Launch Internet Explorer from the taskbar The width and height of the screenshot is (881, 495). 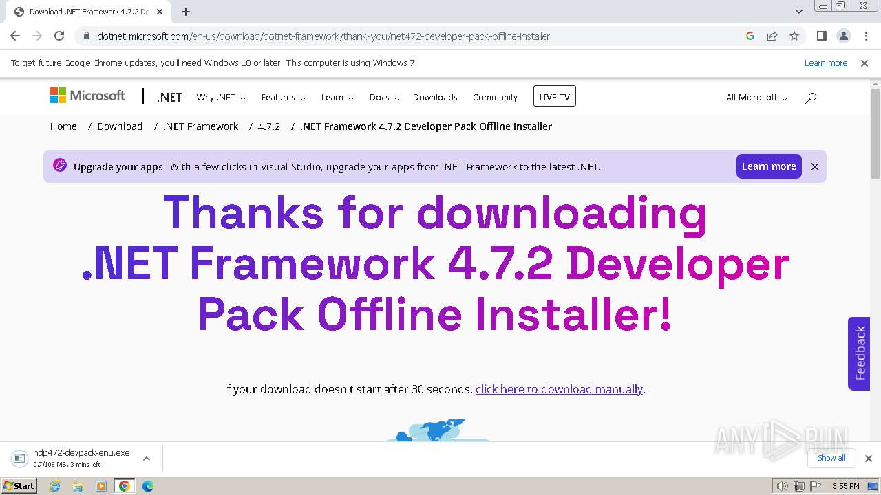[x=55, y=486]
